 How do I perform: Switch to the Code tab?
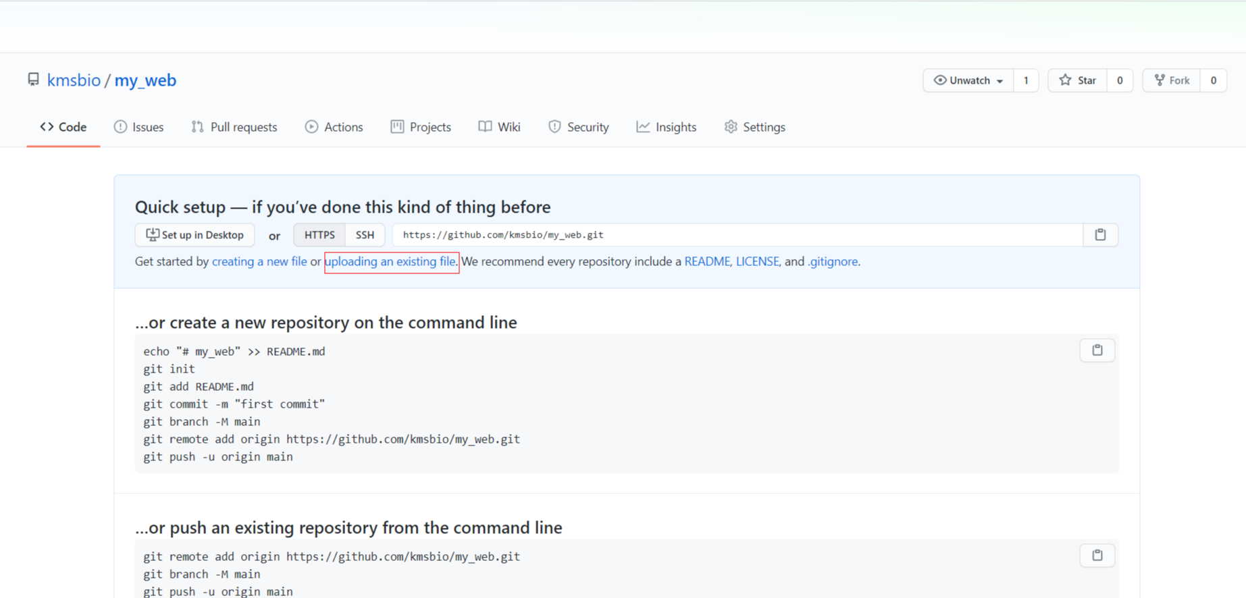pyautogui.click(x=63, y=127)
